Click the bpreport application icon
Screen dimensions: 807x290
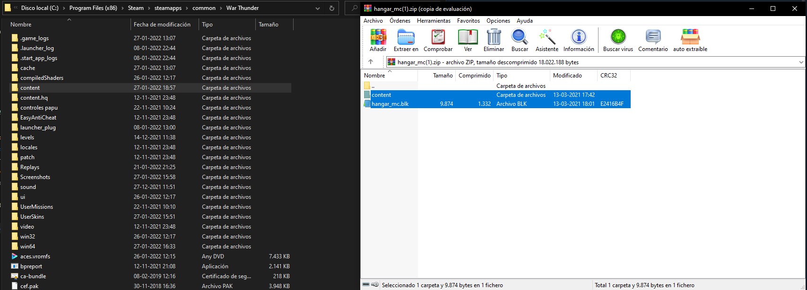click(15, 266)
